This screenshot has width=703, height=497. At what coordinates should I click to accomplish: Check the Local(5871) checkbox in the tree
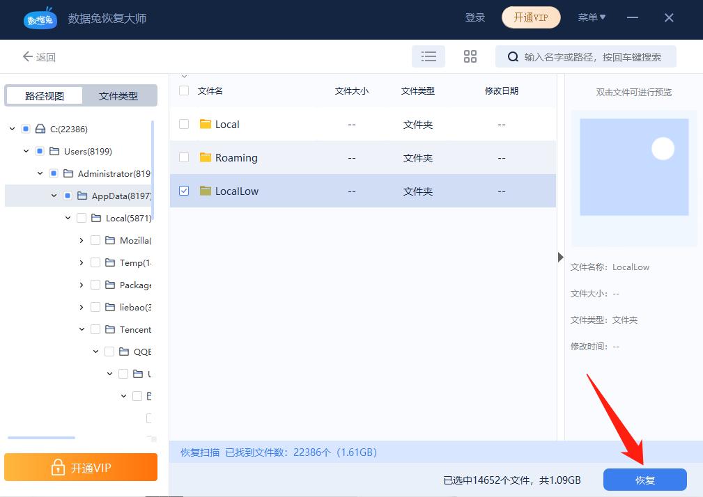click(82, 218)
